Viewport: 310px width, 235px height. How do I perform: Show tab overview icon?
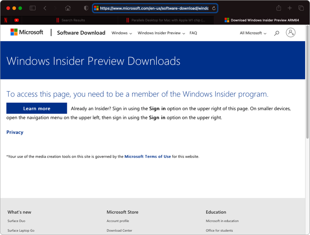301,8
